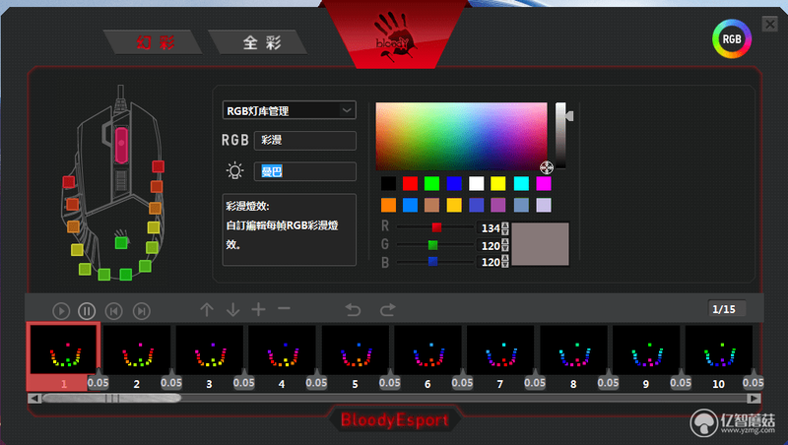Image resolution: width=788 pixels, height=445 pixels.
Task: Click the timeline horizontal scrollbar thumb
Action: click(x=111, y=399)
